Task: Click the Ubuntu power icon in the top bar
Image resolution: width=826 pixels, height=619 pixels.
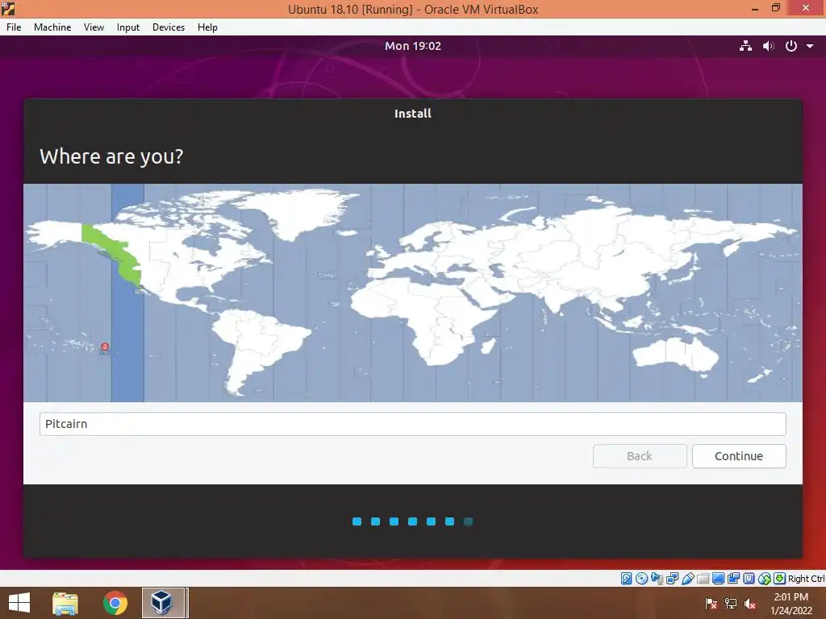Action: (x=791, y=46)
